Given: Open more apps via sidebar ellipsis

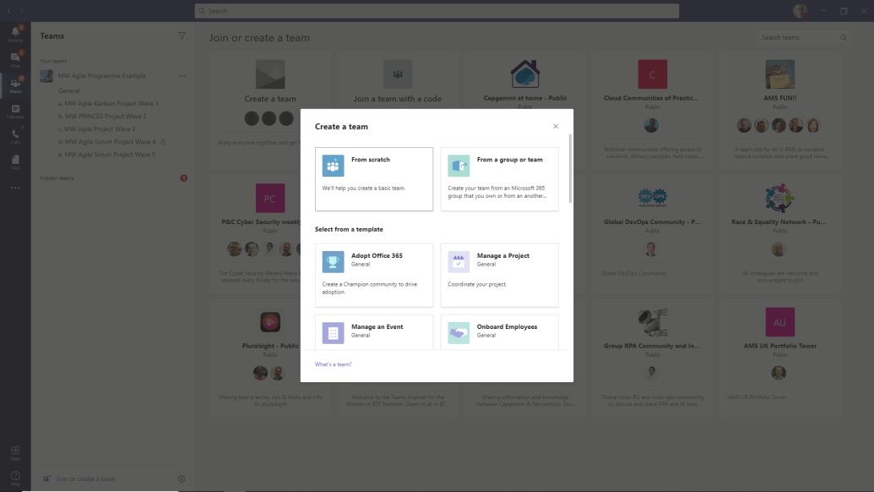Looking at the screenshot, I should click(x=14, y=188).
